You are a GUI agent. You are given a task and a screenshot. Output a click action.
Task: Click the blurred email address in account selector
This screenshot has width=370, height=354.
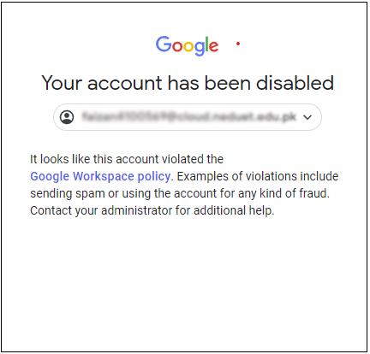[189, 117]
